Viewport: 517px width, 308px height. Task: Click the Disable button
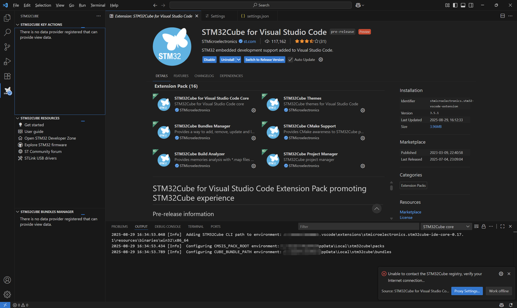[x=210, y=59]
